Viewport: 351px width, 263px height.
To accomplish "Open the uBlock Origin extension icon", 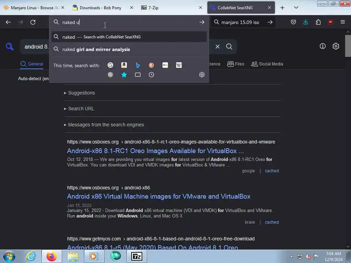I will (x=330, y=22).
